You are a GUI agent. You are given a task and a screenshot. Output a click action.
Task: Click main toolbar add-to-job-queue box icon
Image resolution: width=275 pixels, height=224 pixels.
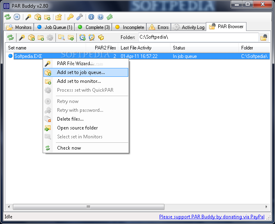click(38, 17)
